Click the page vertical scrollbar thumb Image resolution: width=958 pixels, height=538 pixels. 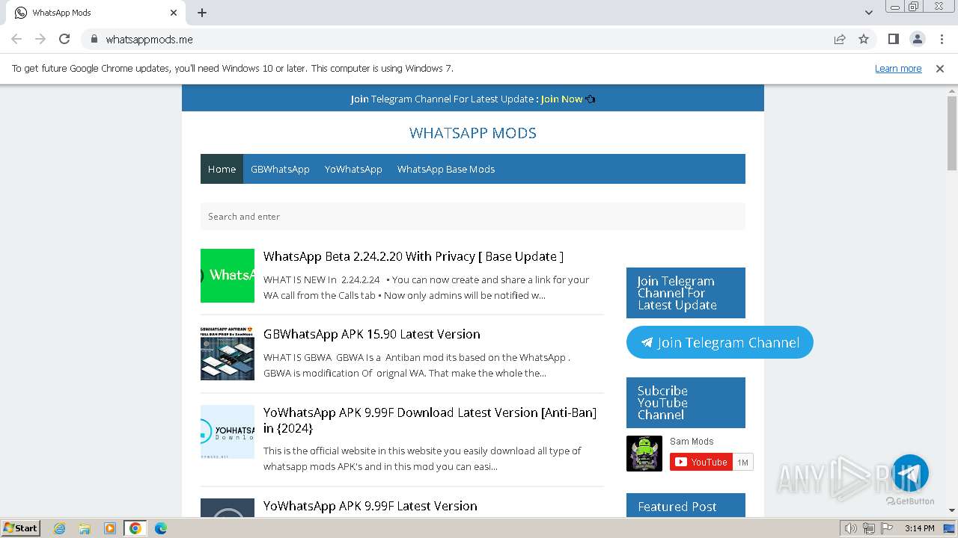(x=952, y=134)
